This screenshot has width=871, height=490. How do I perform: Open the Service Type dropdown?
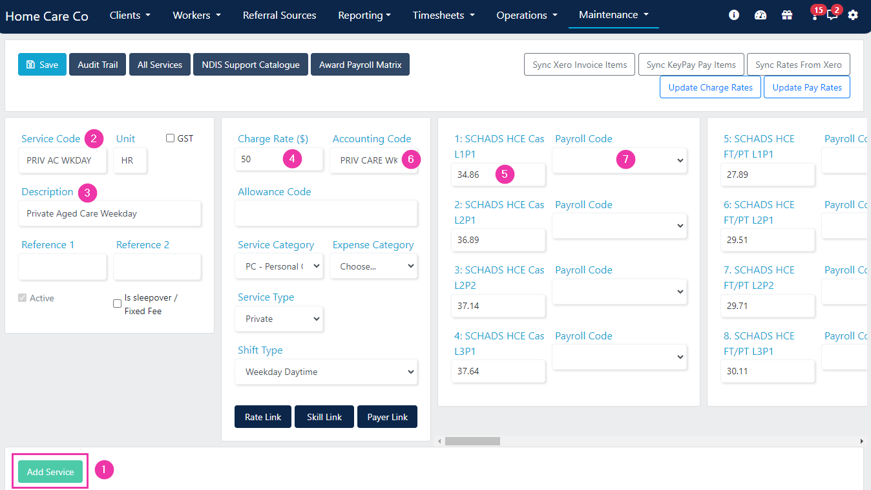279,319
